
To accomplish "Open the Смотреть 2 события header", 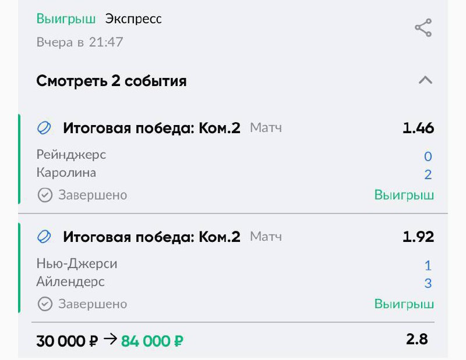I will [x=111, y=81].
